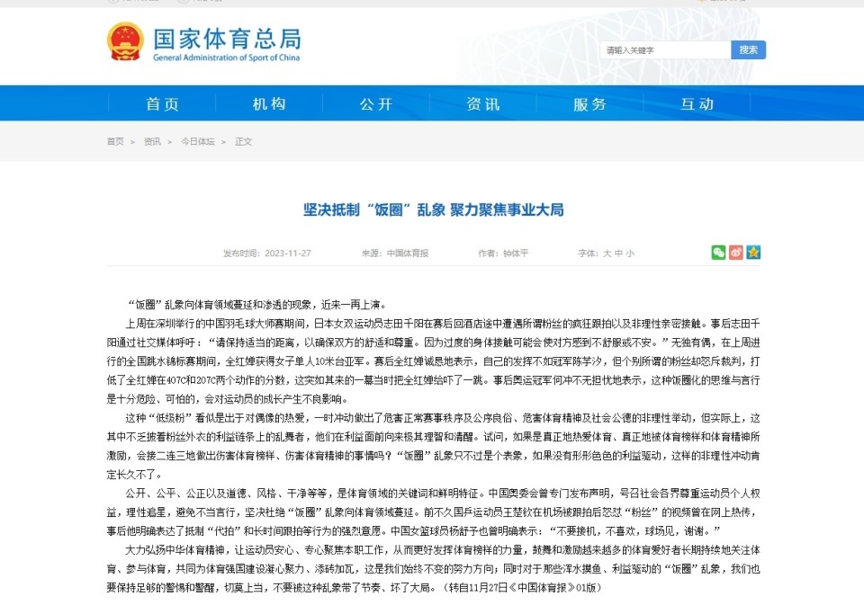
Task: Set font size to medium (中)
Action: pos(618,254)
